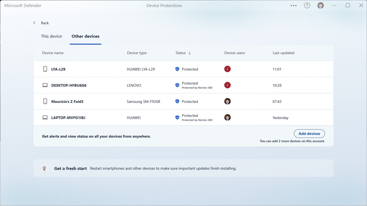Click the 'add 2 more devices' note

[x=292, y=141]
